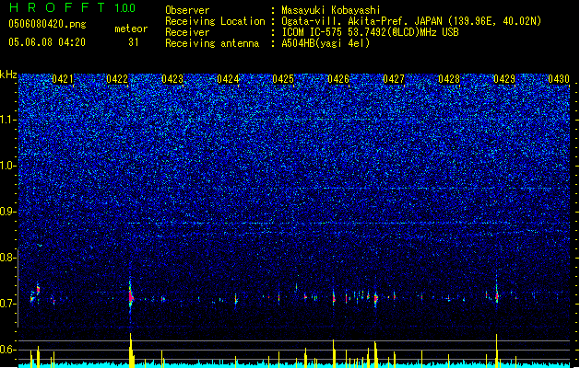The height and width of the screenshot is (368, 580).
Task: Click the version number 1.0.0
Action: click(125, 8)
